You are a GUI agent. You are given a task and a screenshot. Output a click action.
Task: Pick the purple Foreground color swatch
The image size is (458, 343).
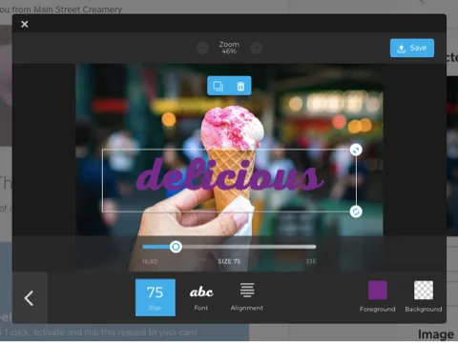click(377, 290)
